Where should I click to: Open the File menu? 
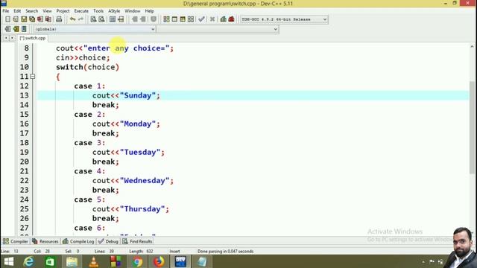[6, 11]
